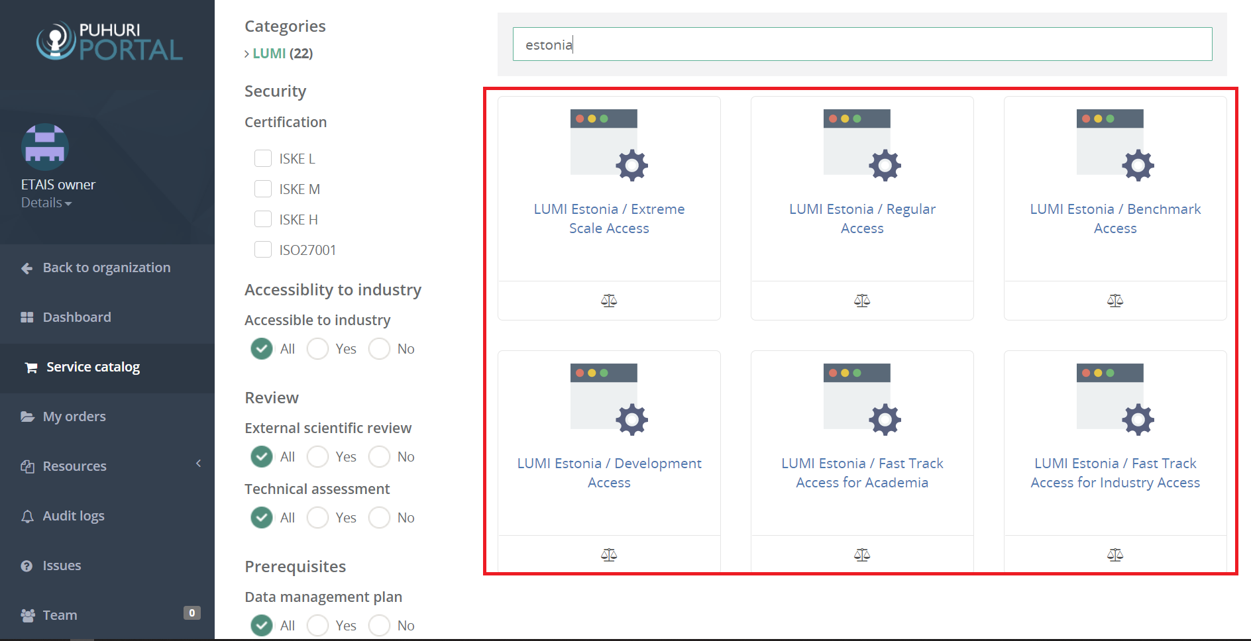Open LUMI Estonia / Development Access link
Screen dimensions: 1251x641
pyautogui.click(x=609, y=473)
